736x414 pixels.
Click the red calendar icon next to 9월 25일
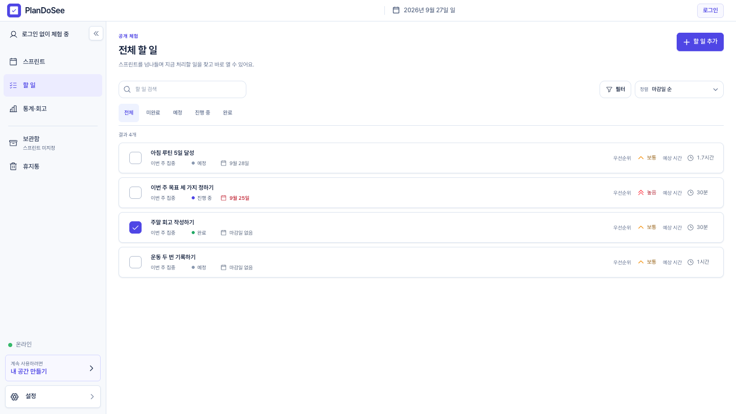point(223,198)
